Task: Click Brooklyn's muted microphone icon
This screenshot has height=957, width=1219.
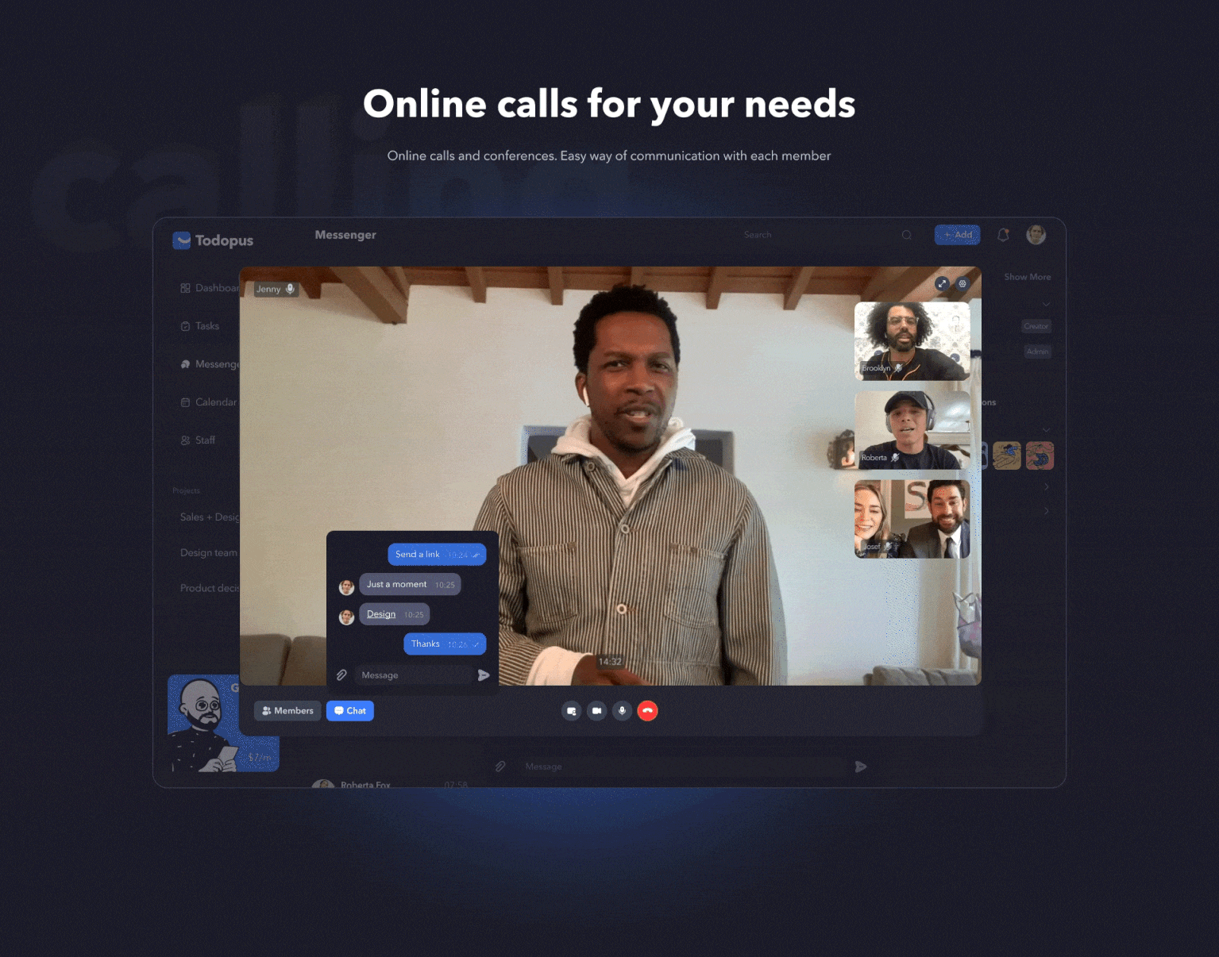Action: point(898,368)
